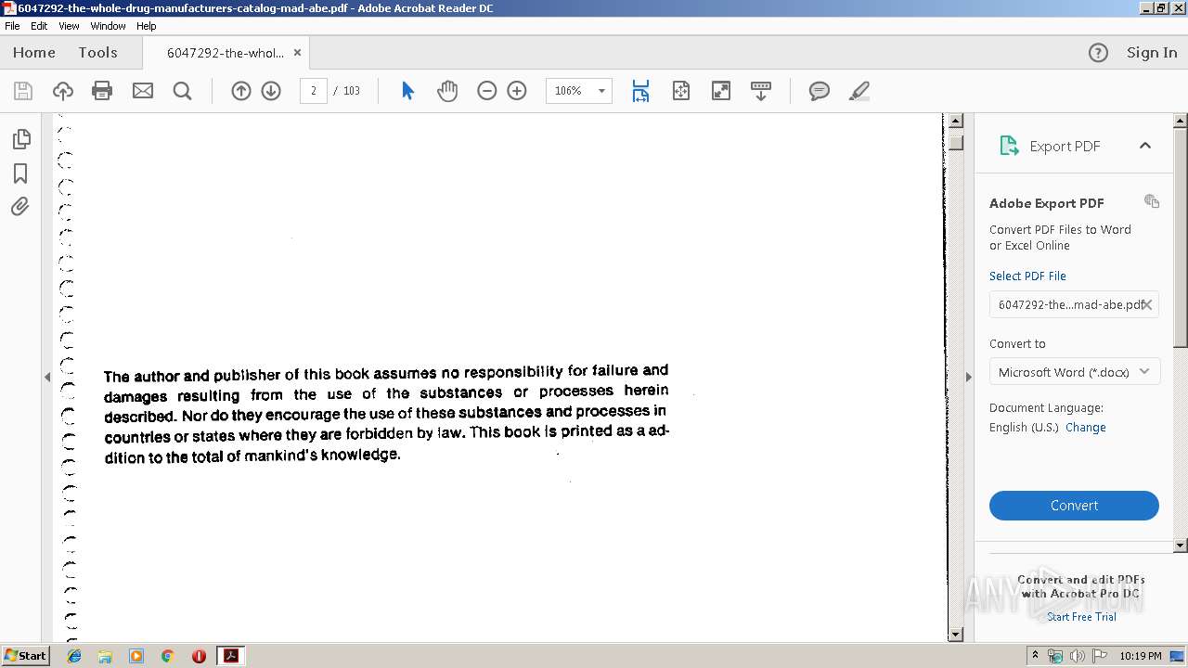
Task: Open the Edit menu
Action: coord(39,26)
